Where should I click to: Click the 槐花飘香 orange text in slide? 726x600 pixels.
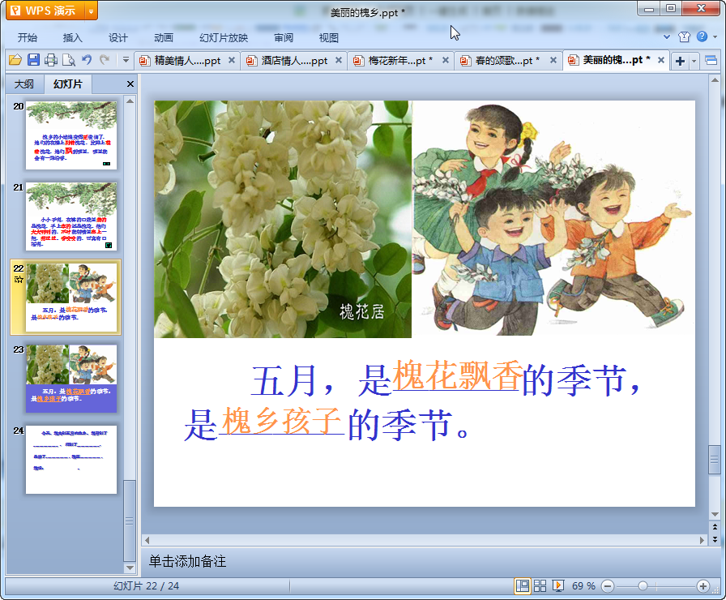coord(458,375)
